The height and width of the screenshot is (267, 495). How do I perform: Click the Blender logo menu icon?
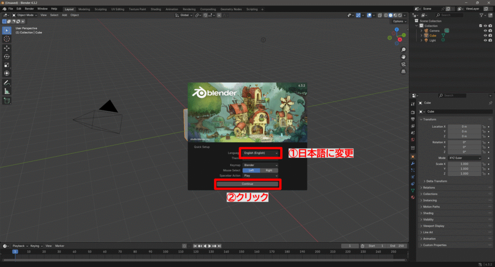4,9
